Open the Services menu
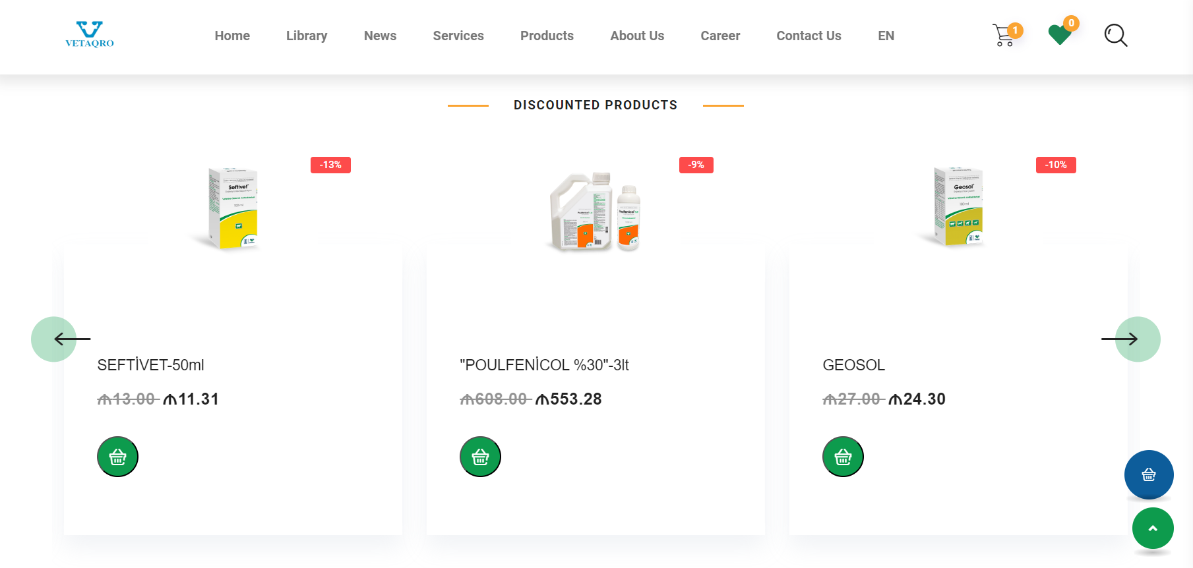 click(x=458, y=36)
